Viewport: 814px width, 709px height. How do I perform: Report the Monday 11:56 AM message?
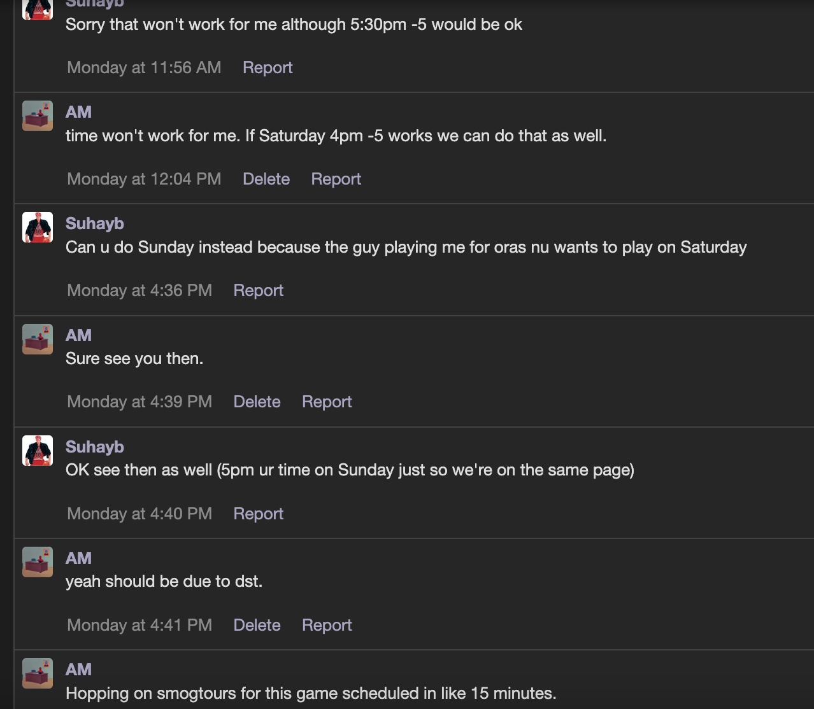tap(268, 67)
